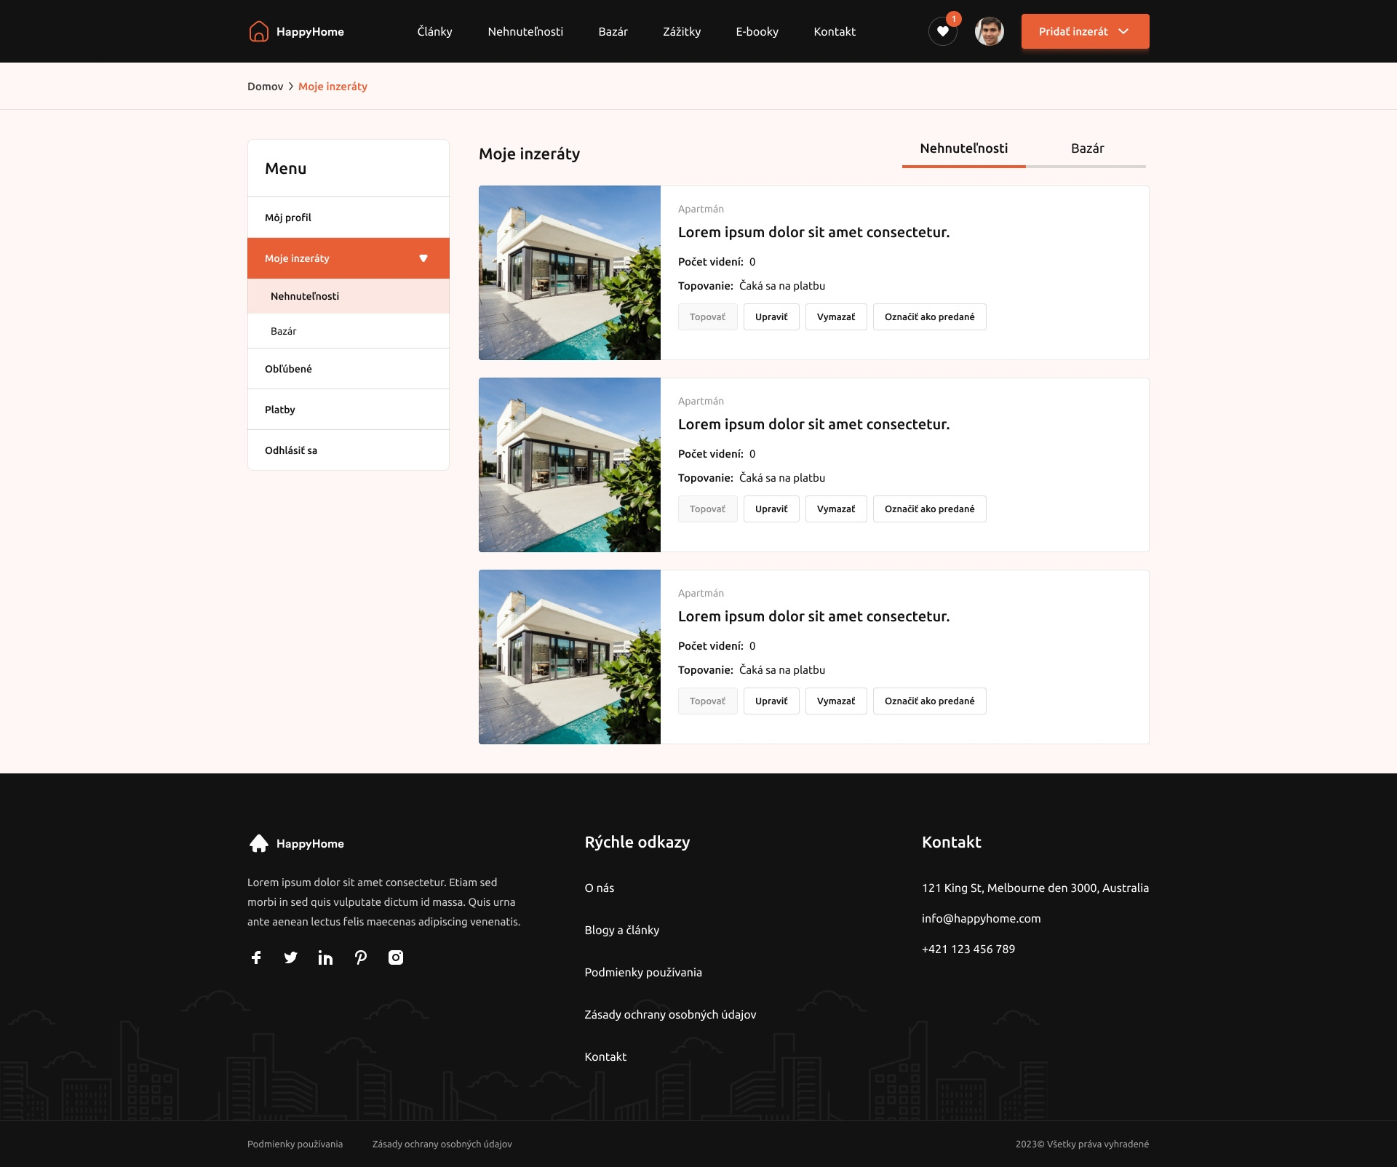Open the first listing's Lorem ipsum title

813,233
